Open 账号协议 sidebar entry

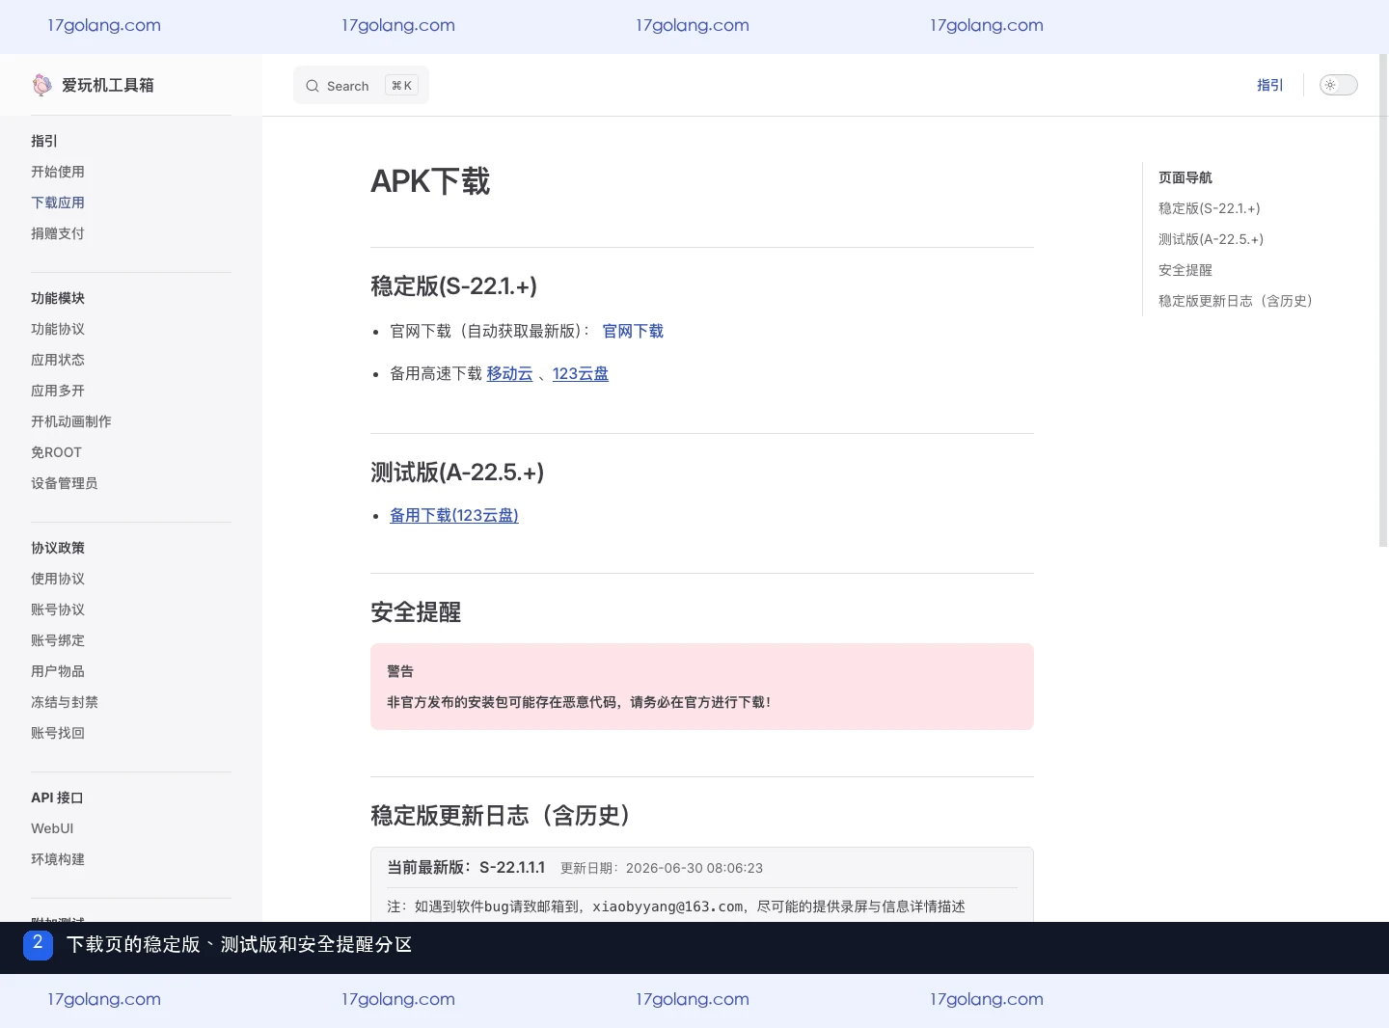point(58,609)
